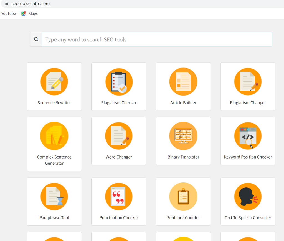Image resolution: width=284 pixels, height=241 pixels.
Task: Select the Article Builder document icon
Action: (x=183, y=81)
